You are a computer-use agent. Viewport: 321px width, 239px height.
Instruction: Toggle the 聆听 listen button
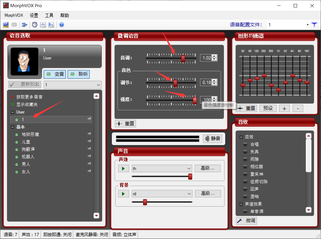pos(79,74)
